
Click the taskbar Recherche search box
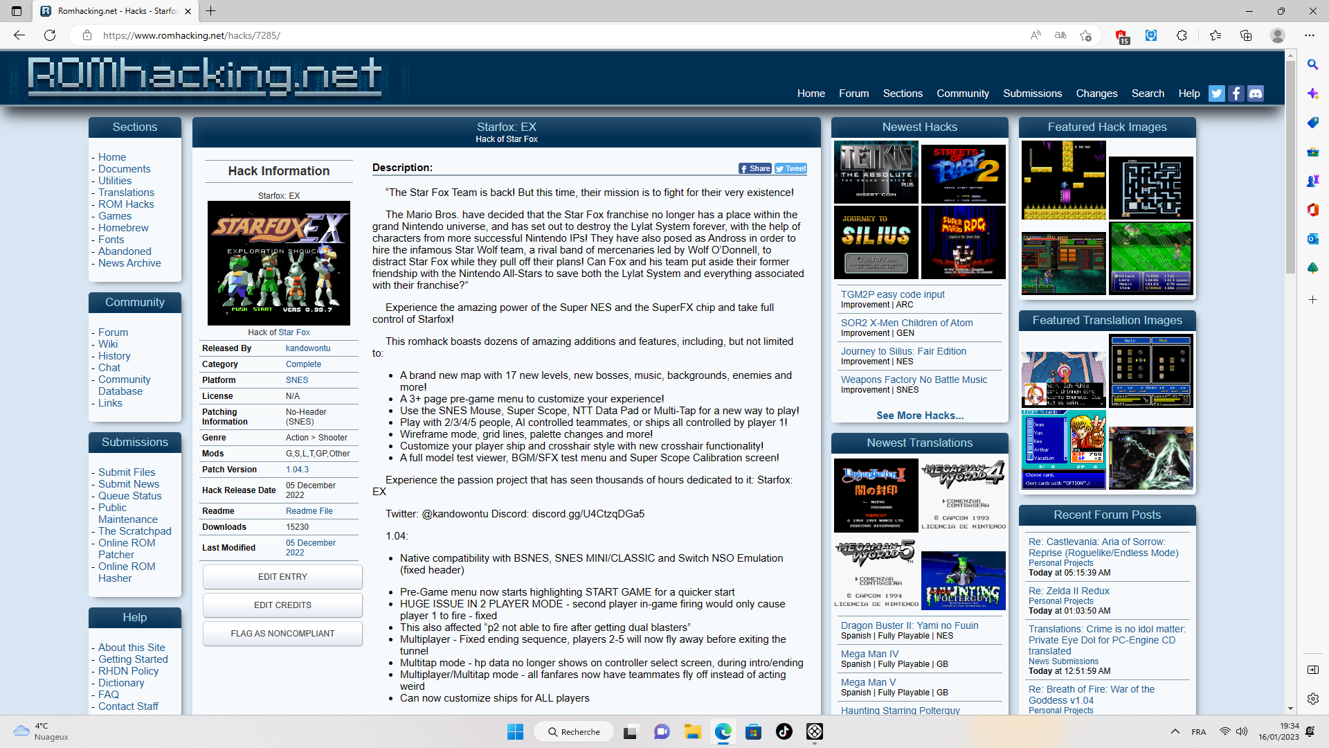tap(573, 732)
